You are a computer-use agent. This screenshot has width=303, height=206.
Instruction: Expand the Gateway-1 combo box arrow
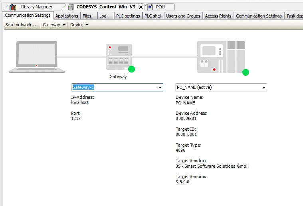(160, 88)
